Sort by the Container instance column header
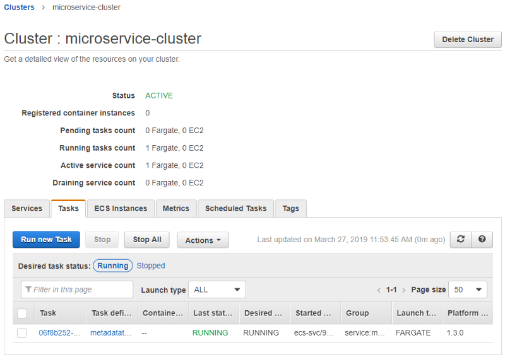Image resolution: width=505 pixels, height=362 pixels. [163, 313]
